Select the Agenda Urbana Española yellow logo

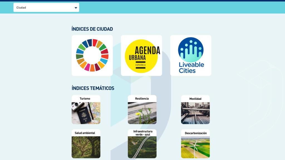pyautogui.click(x=141, y=55)
